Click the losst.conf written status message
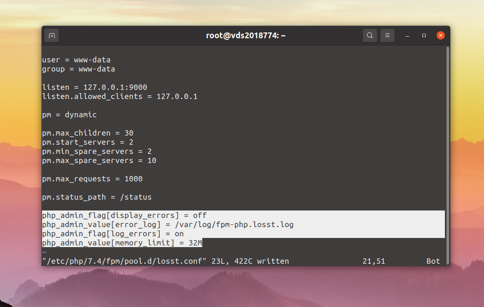This screenshot has height=307, width=484. (166, 261)
